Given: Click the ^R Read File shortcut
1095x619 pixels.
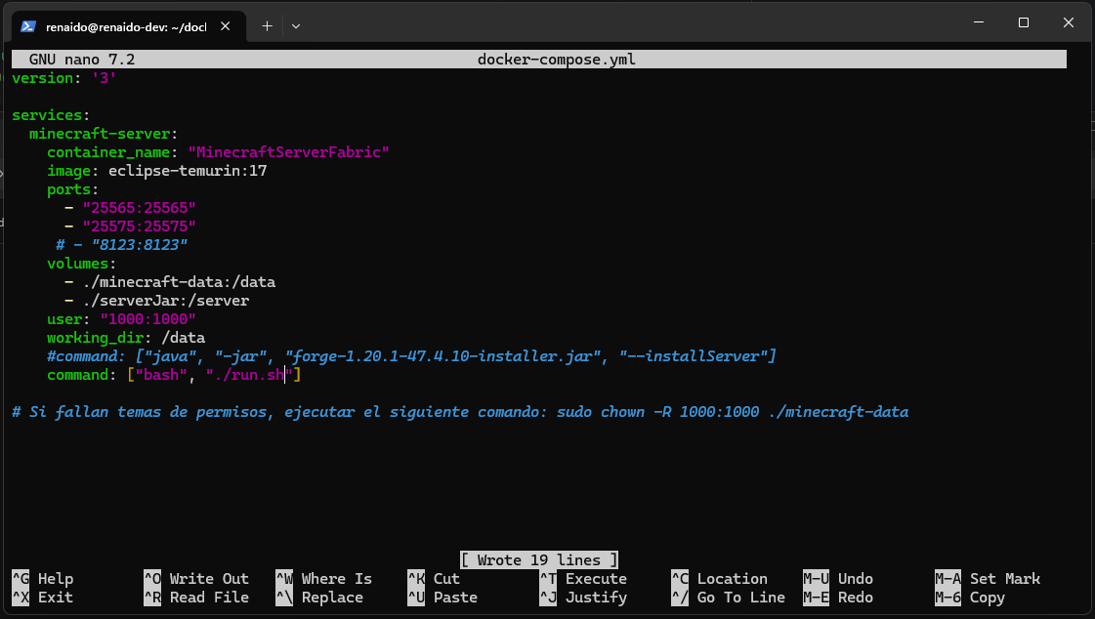Looking at the screenshot, I should coord(196,598).
